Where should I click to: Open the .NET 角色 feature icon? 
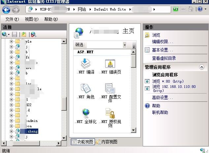[85, 88]
